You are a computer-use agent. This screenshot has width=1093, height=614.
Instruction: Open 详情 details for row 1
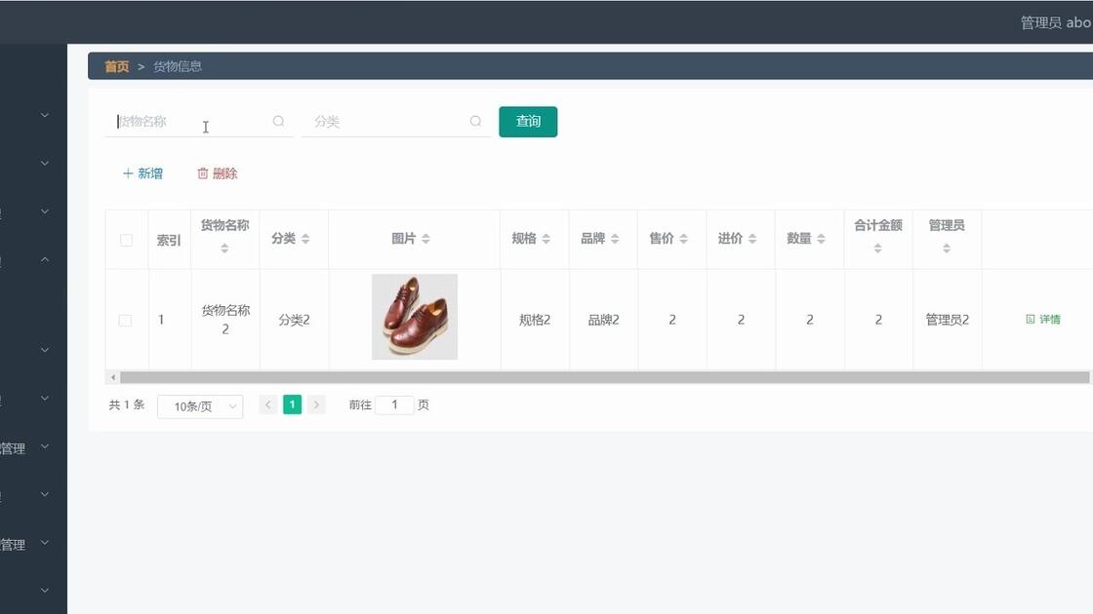coord(1043,320)
